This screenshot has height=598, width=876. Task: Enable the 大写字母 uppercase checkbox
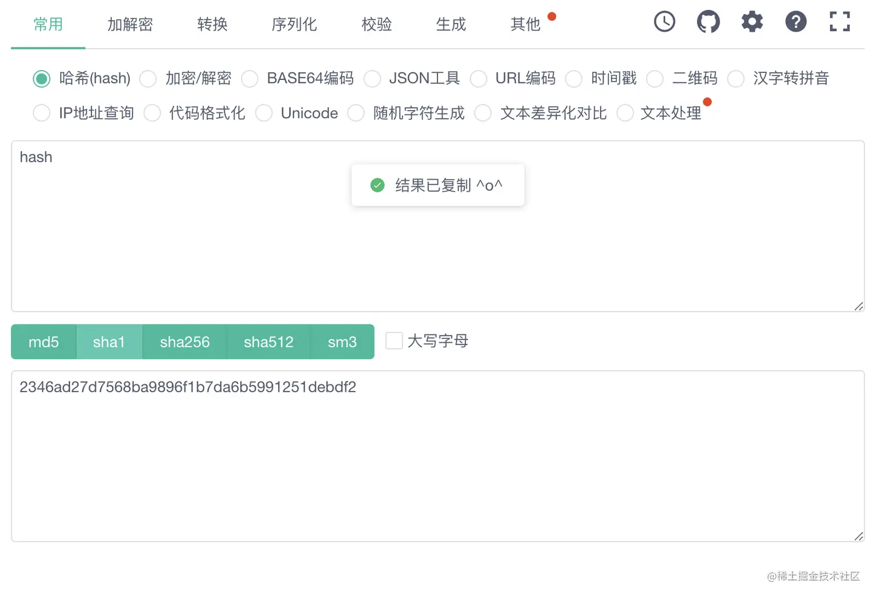pyautogui.click(x=394, y=341)
